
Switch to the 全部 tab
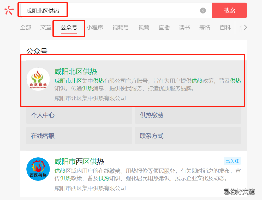point(26,28)
